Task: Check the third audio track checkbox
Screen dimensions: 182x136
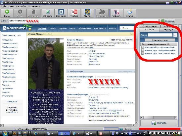Action: click(142, 53)
